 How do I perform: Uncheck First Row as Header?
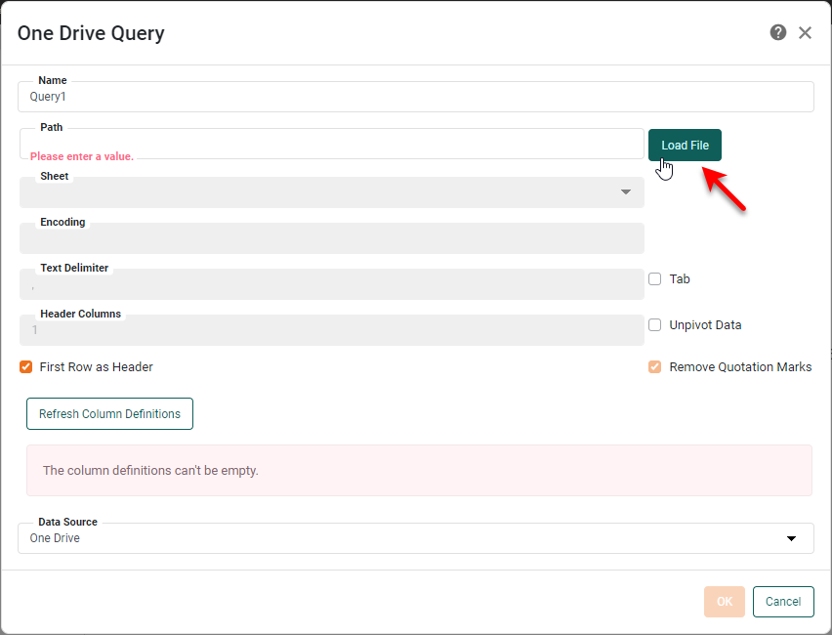tap(26, 367)
